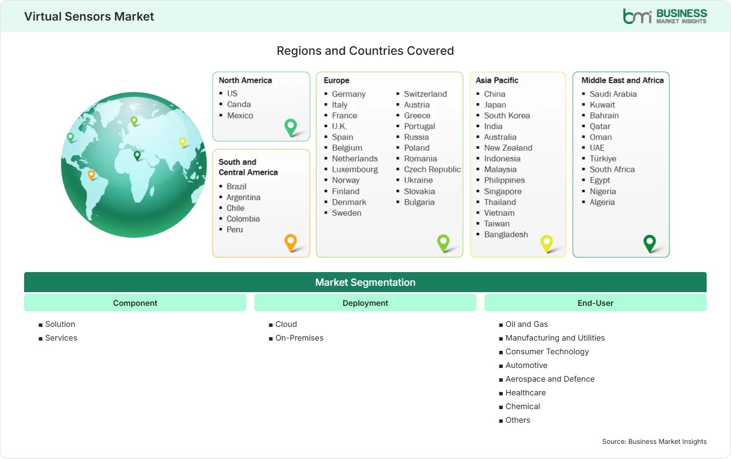The width and height of the screenshot is (731, 459).
Task: Click 'New Zealand' in the Asia Pacific list
Action: point(508,148)
